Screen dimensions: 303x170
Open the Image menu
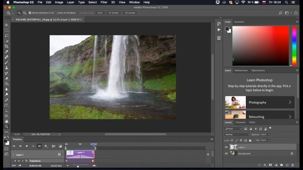point(59,2)
